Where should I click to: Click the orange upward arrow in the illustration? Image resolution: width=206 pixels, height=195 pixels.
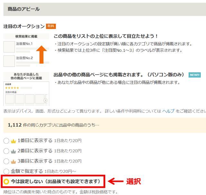pos(41,54)
